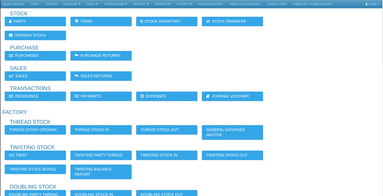Click the money icon on Payments tile
Screen dimensions: 383x196
(77, 96)
